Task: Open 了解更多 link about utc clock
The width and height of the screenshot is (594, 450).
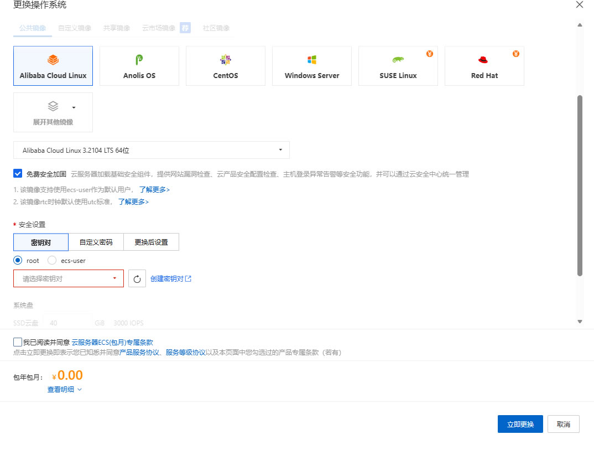Action: coord(133,201)
